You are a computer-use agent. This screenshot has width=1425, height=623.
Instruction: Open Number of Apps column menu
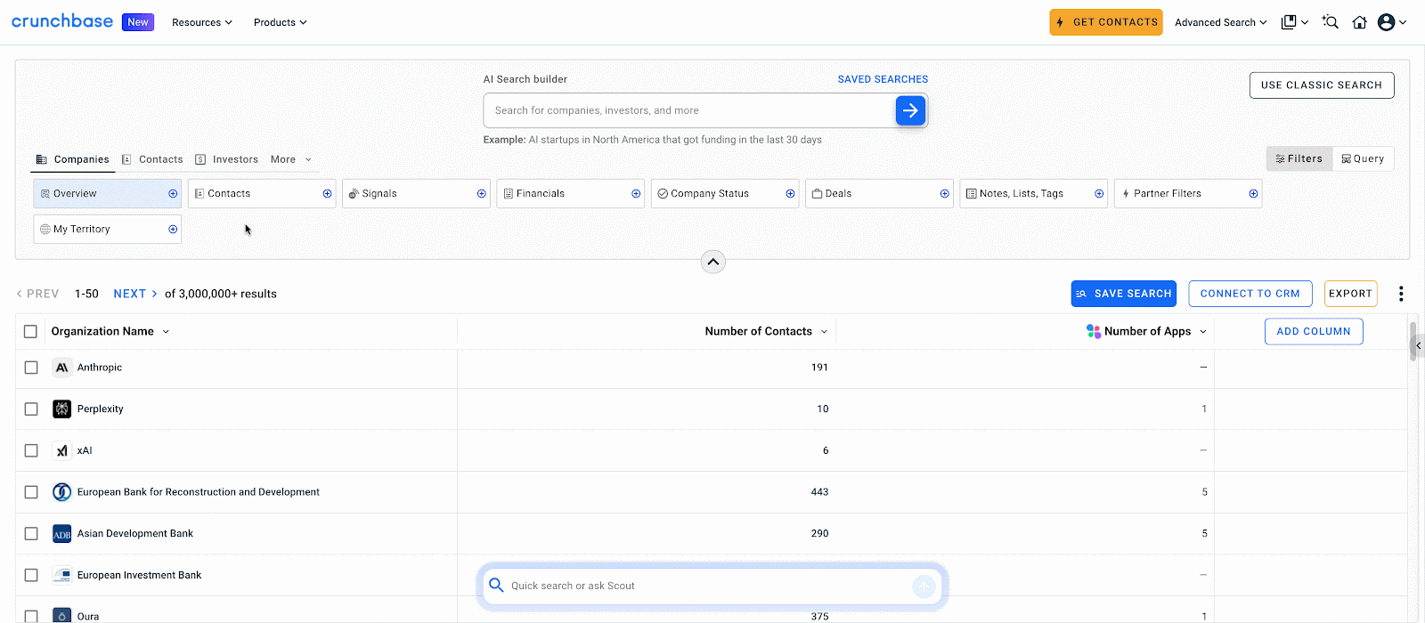(1203, 331)
